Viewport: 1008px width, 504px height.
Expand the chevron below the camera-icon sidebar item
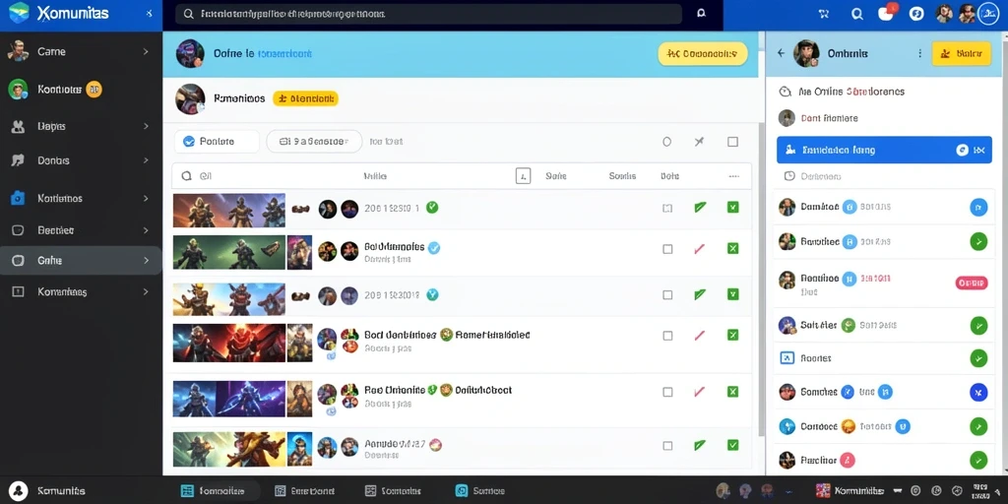(x=146, y=230)
